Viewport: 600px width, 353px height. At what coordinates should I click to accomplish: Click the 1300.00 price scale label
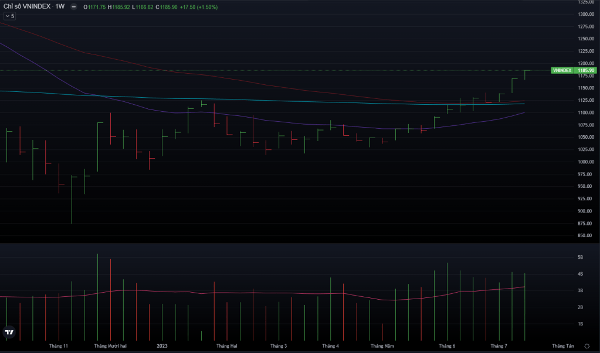[x=586, y=14]
